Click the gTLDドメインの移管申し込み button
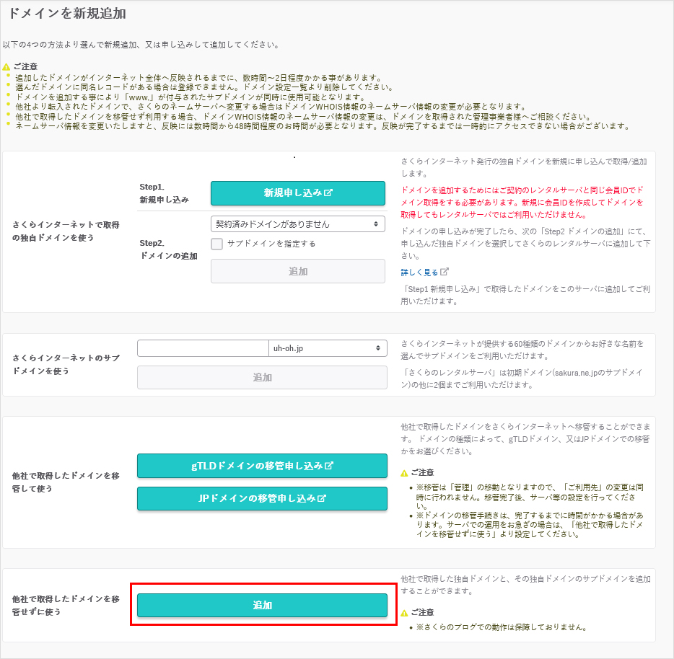 click(262, 466)
